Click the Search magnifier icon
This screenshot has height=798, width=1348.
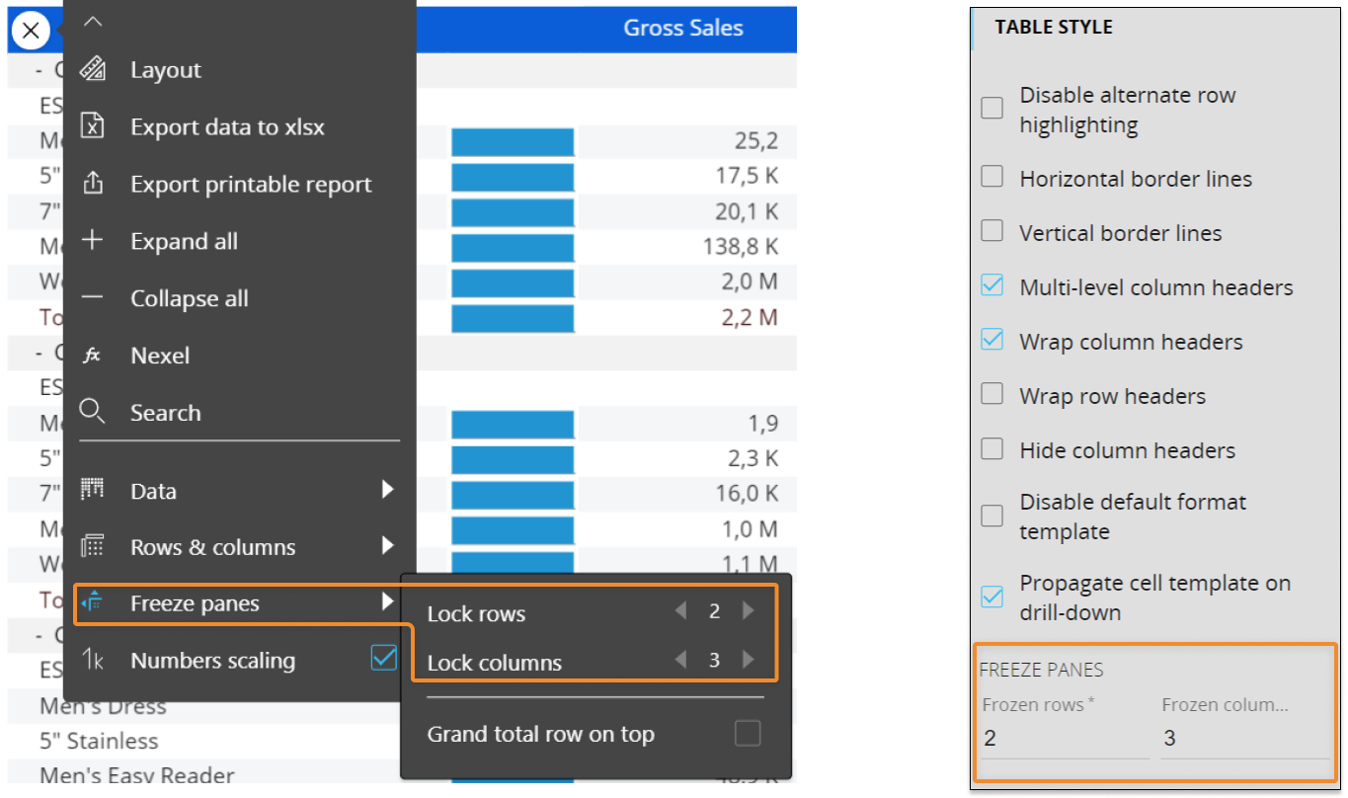coord(93,412)
